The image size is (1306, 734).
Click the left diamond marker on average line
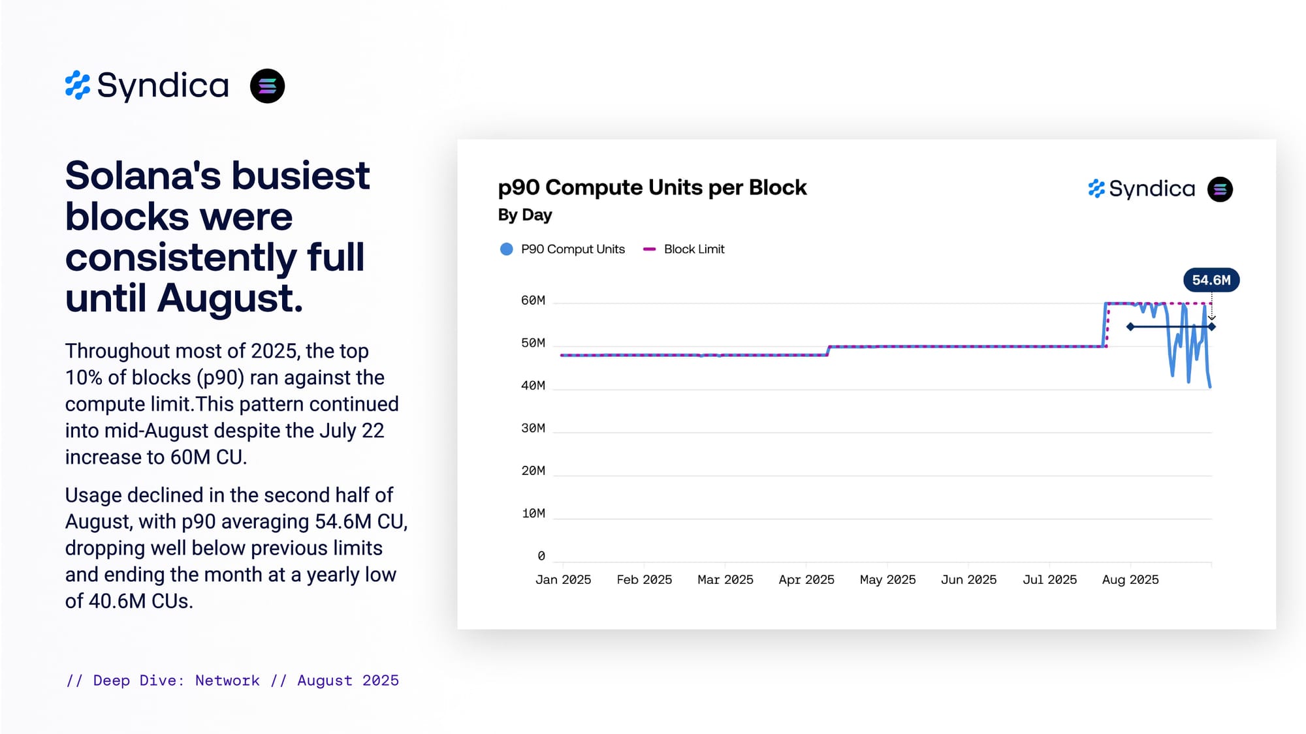tap(1130, 327)
